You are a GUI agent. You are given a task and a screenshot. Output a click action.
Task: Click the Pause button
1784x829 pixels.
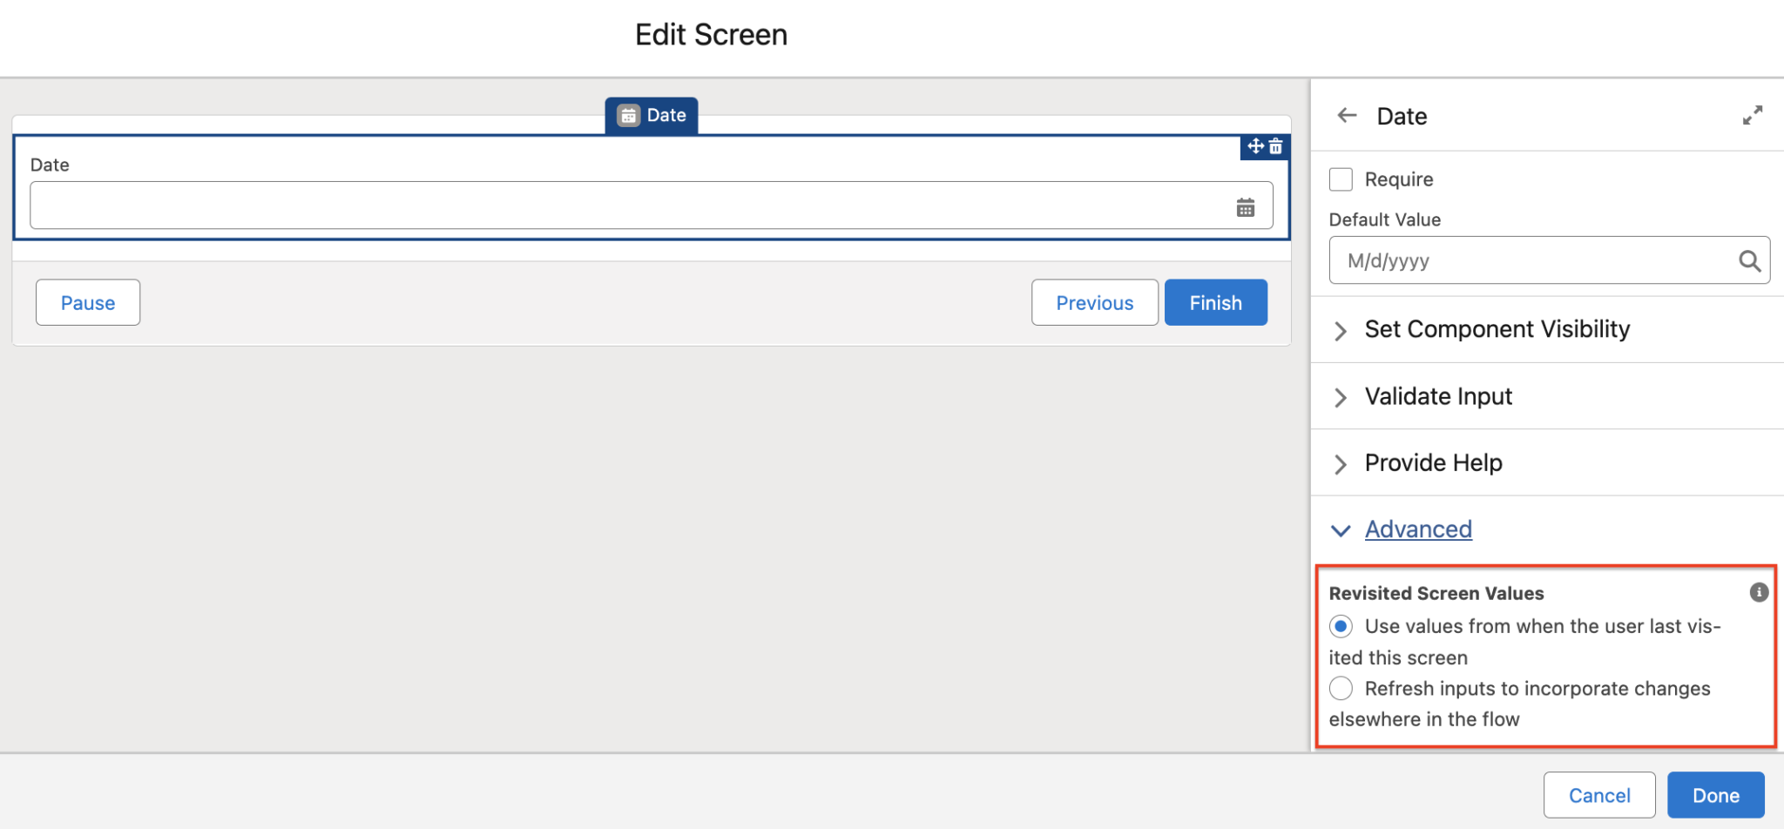click(x=88, y=302)
